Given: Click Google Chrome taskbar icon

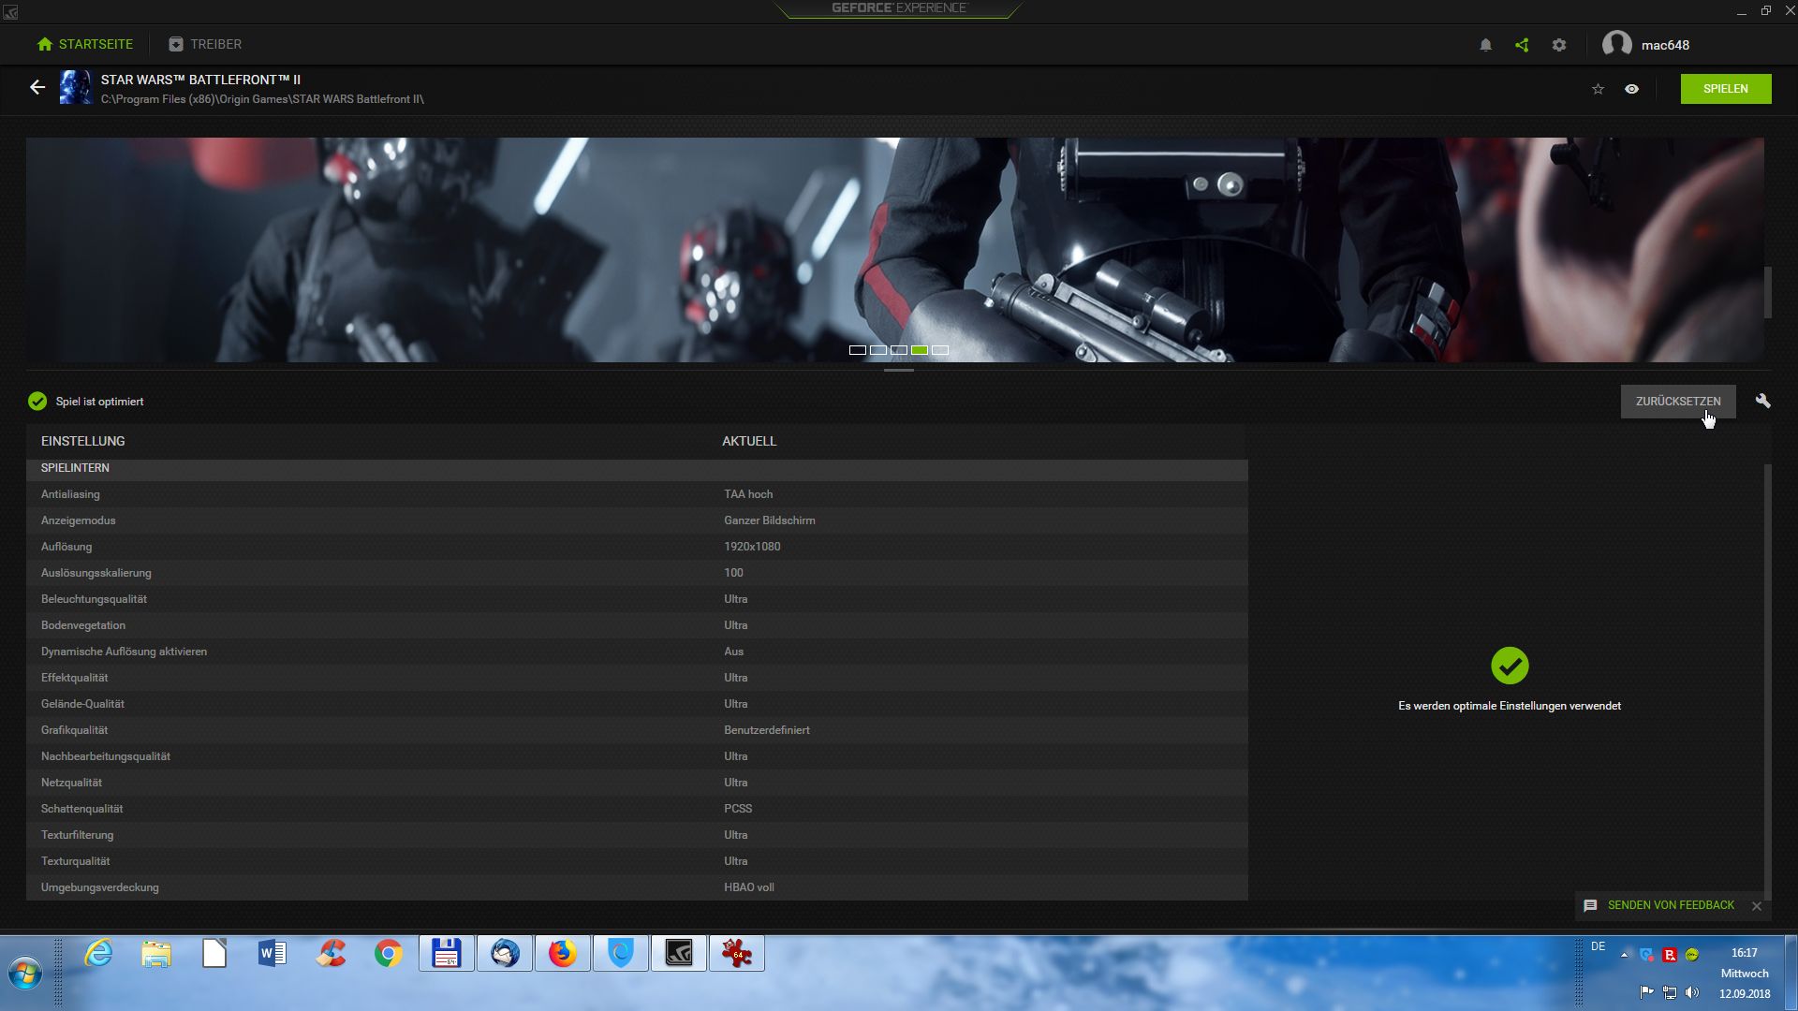Looking at the screenshot, I should pos(389,953).
